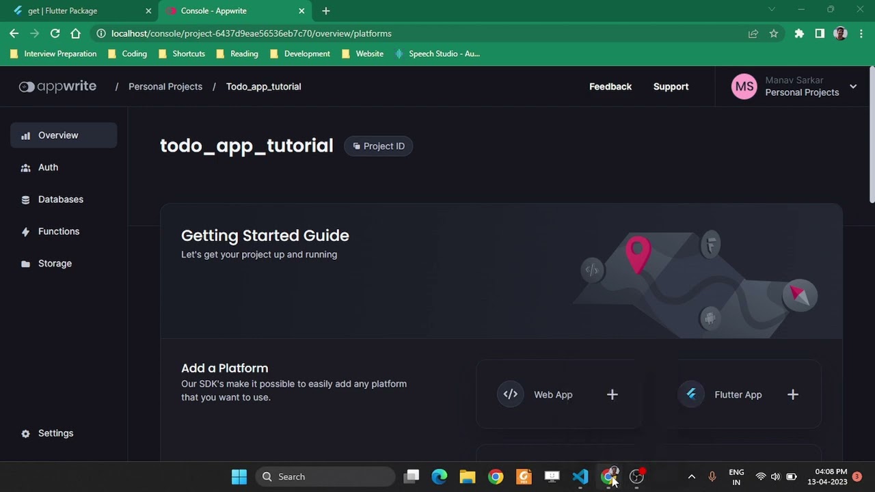Bookmark this page with star
Viewport: 875px width, 492px height.
[774, 33]
